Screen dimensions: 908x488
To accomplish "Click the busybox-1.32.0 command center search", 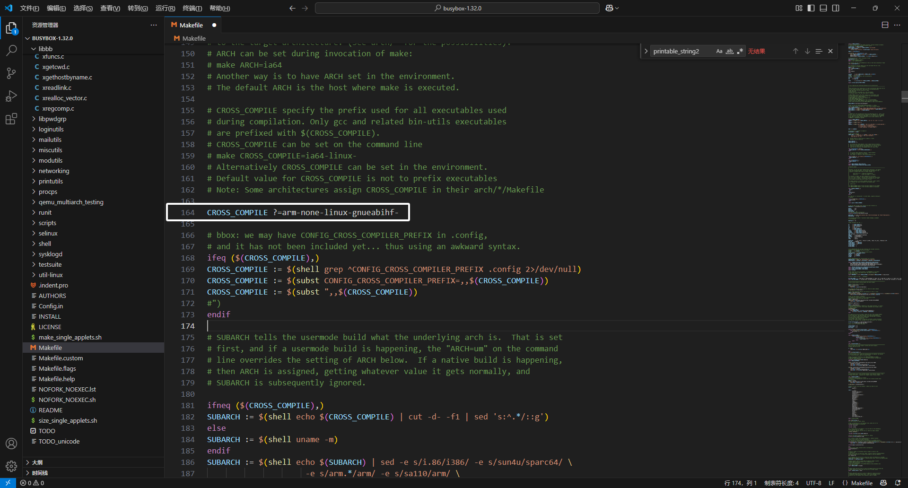I will click(457, 8).
